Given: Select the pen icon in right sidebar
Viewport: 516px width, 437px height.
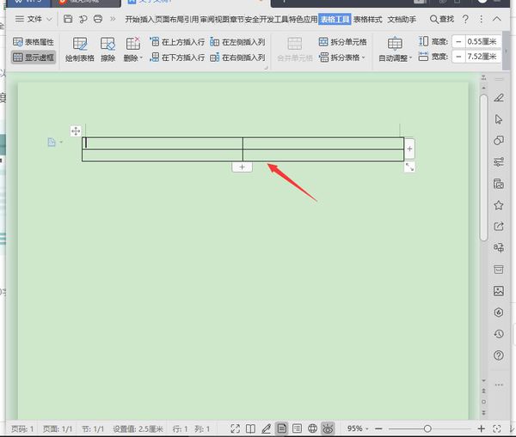Looking at the screenshot, I should click(x=499, y=98).
